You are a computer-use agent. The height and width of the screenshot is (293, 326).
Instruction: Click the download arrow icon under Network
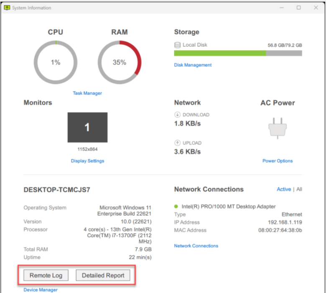click(177, 115)
